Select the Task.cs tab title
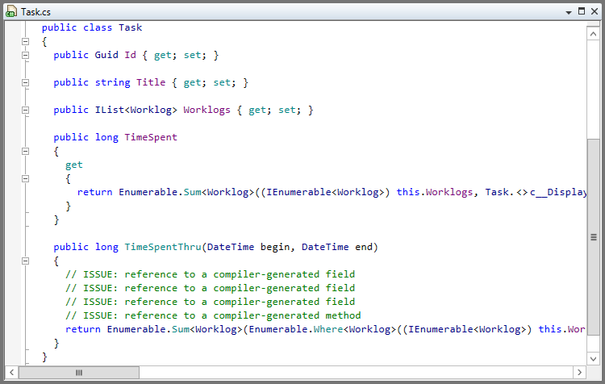 [35, 12]
